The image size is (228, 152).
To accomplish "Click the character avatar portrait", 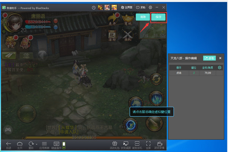I will coord(14,23).
